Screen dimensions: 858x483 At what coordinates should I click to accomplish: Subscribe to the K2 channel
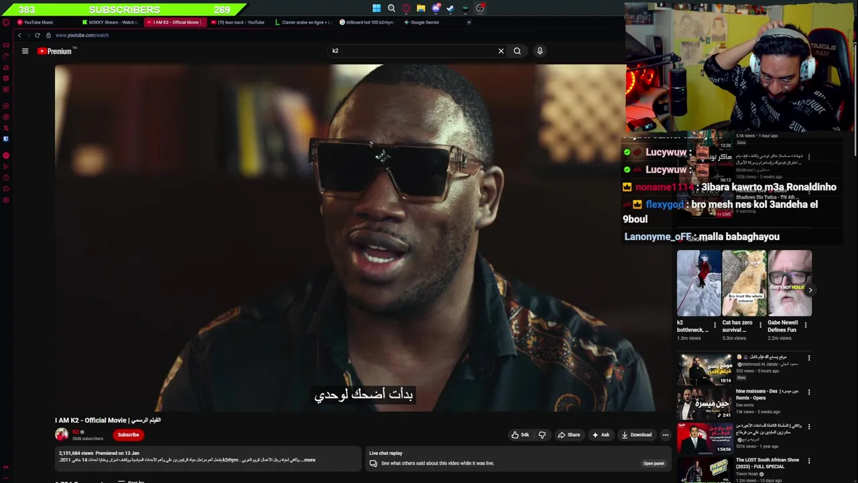coord(128,435)
